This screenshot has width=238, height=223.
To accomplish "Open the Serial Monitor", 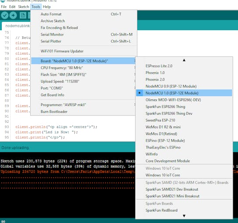I will [84, 35].
